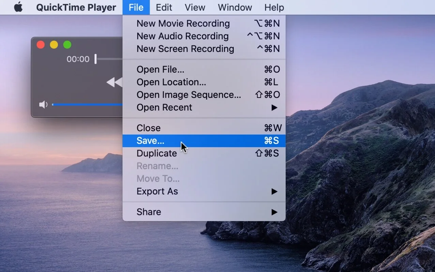Start a New Screen Recording

(x=204, y=49)
